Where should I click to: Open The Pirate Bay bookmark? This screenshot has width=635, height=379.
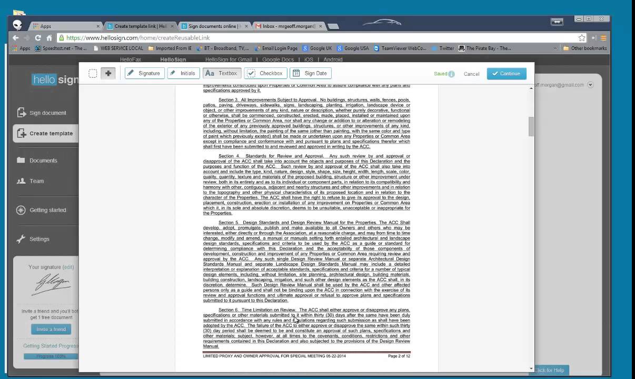485,48
